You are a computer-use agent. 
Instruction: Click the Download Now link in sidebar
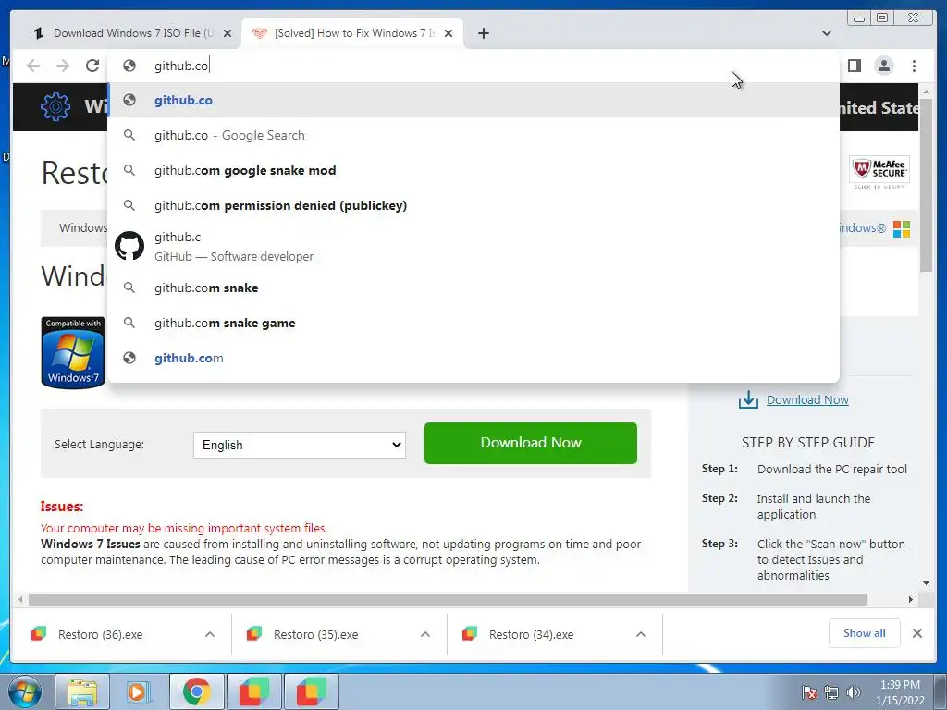click(x=807, y=399)
